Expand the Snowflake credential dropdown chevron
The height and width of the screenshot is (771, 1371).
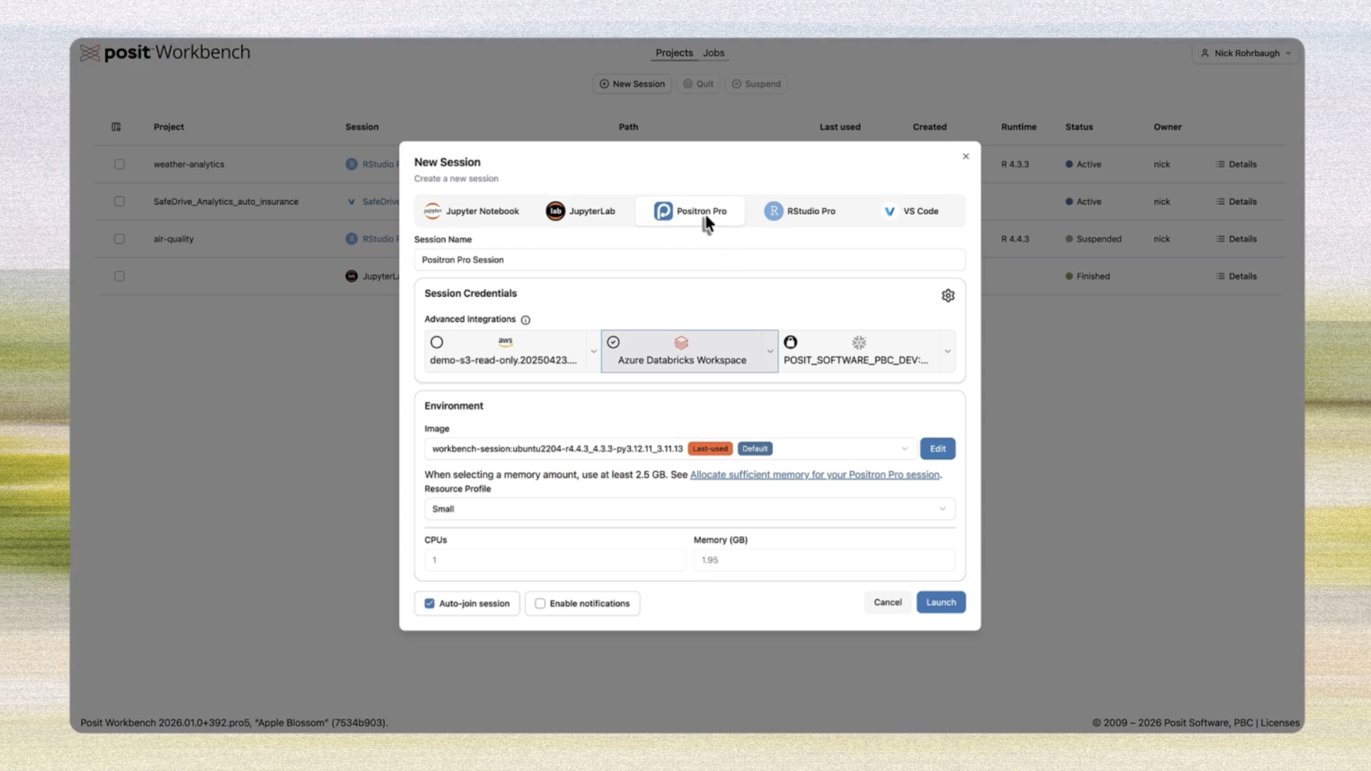point(947,351)
